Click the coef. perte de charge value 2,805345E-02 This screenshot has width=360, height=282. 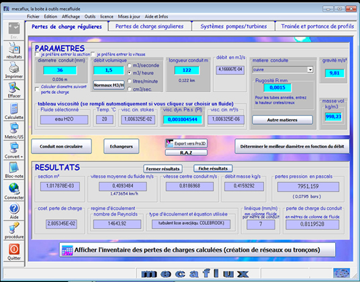61,224
